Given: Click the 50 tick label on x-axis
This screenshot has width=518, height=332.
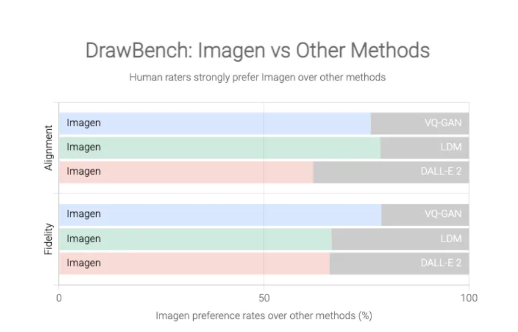Looking at the screenshot, I should (x=264, y=298).
